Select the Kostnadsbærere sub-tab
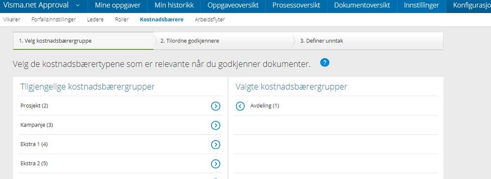491x179 pixels. click(x=161, y=20)
